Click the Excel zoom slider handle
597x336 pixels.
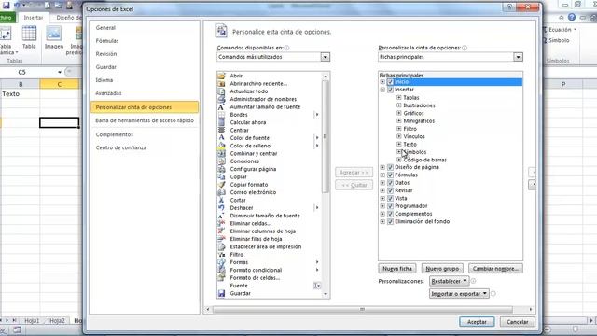575,329
